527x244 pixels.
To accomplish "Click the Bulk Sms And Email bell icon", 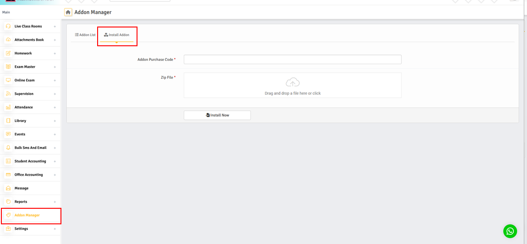I will coord(8,148).
